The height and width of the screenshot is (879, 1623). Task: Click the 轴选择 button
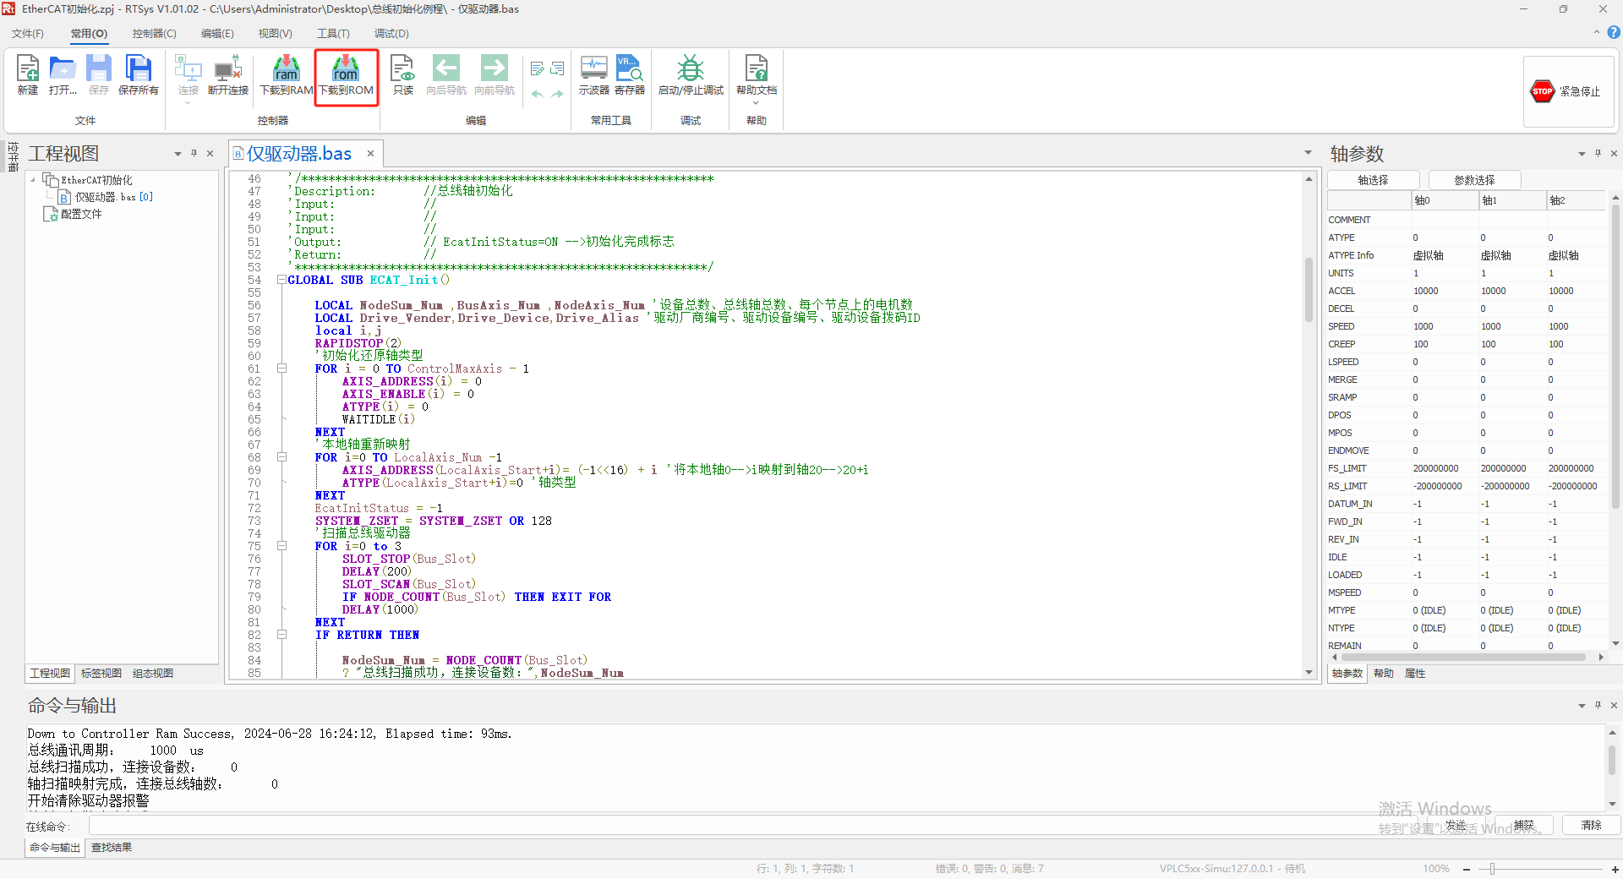pyautogui.click(x=1373, y=180)
